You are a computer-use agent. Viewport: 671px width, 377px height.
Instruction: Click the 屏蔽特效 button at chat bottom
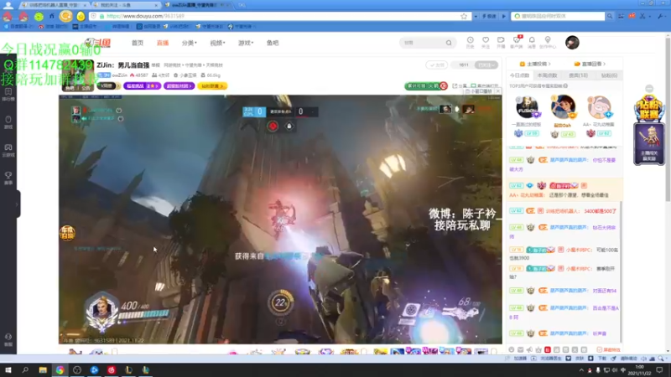(608, 349)
